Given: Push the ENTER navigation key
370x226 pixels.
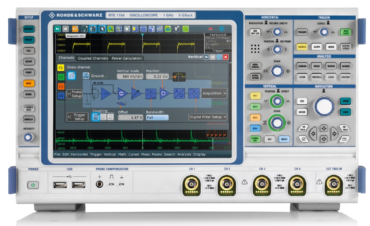Looking at the screenshot, I should click(302, 112).
